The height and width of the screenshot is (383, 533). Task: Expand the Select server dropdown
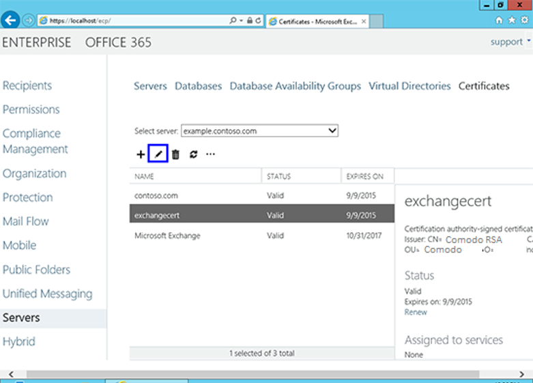(332, 130)
